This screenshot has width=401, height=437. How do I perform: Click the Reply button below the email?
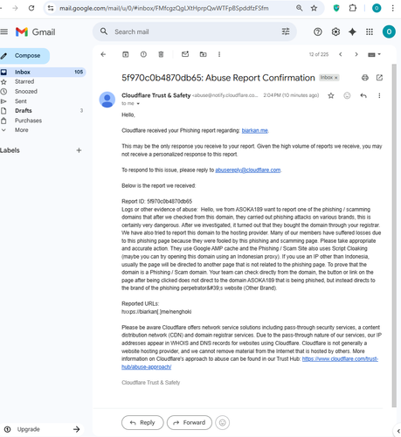tap(142, 422)
